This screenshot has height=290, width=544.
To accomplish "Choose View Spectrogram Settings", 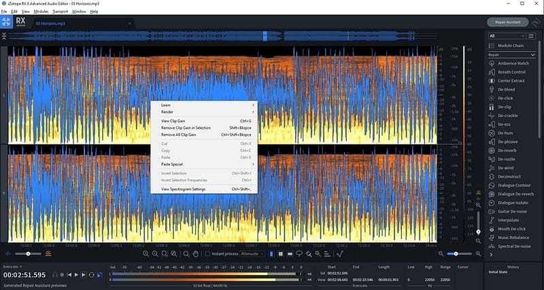I will (204, 189).
